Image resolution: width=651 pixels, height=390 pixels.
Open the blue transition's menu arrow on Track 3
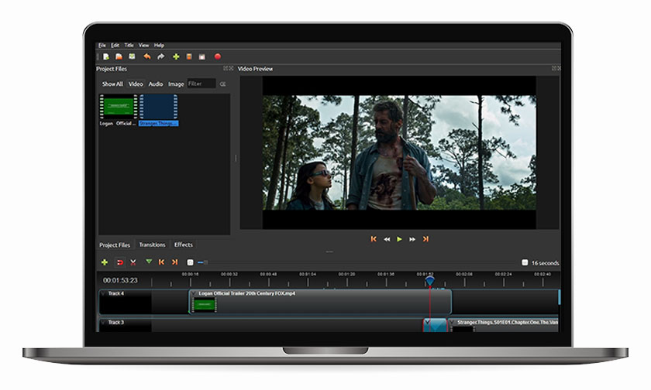427,322
